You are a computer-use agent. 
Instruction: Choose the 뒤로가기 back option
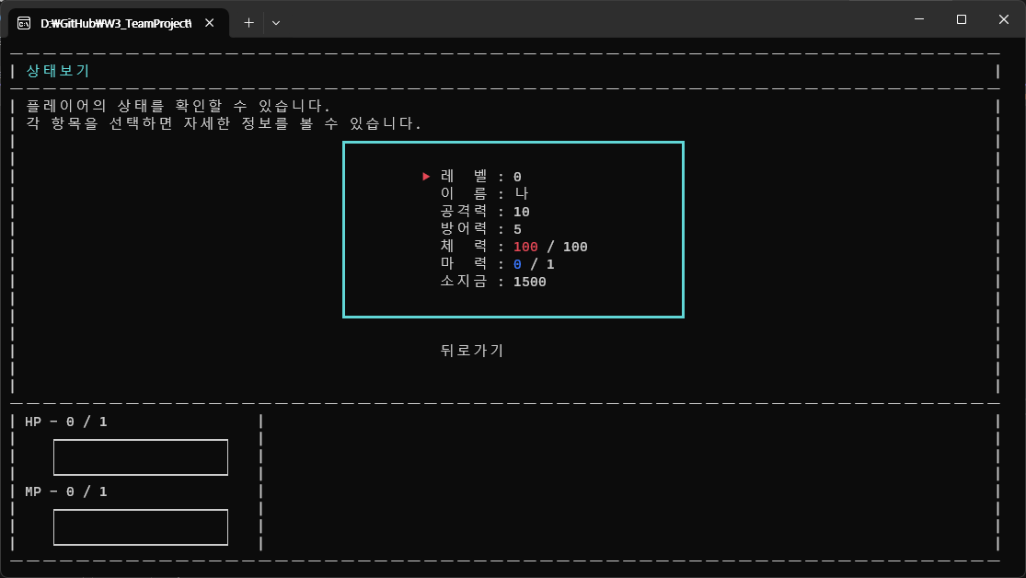(472, 351)
